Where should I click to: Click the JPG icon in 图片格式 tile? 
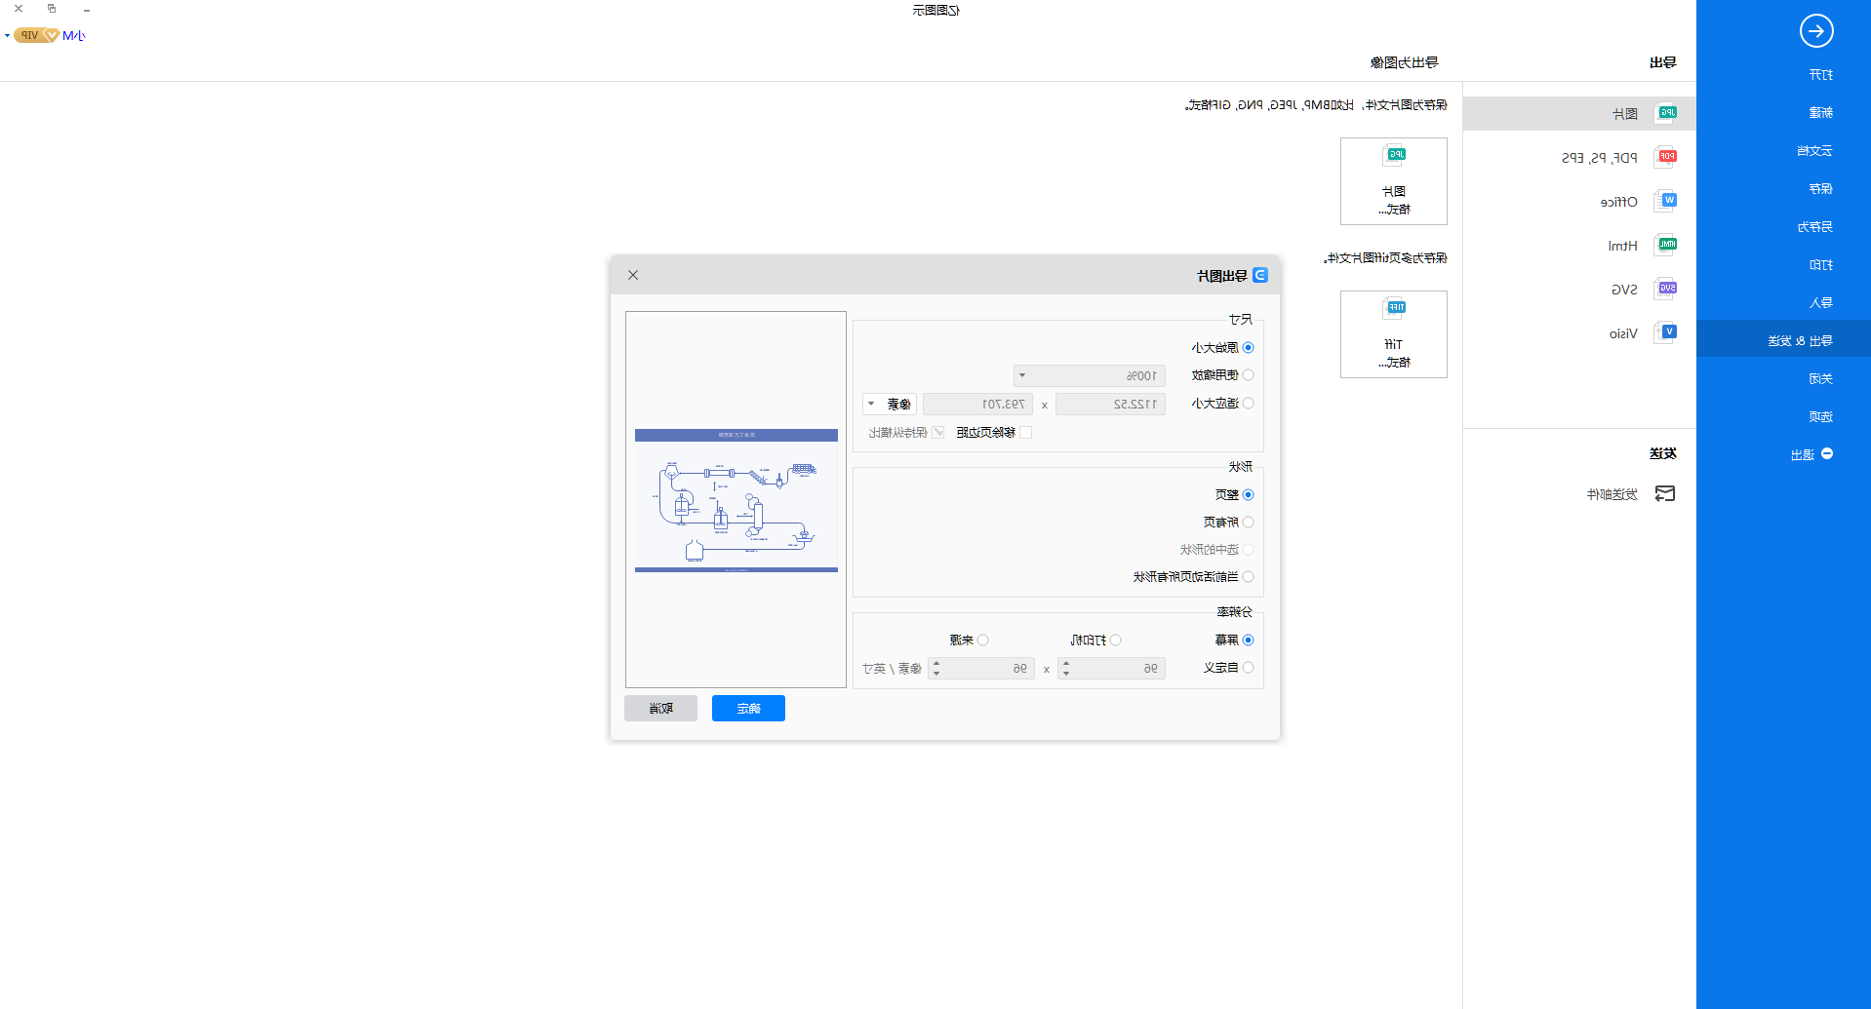coord(1394,155)
